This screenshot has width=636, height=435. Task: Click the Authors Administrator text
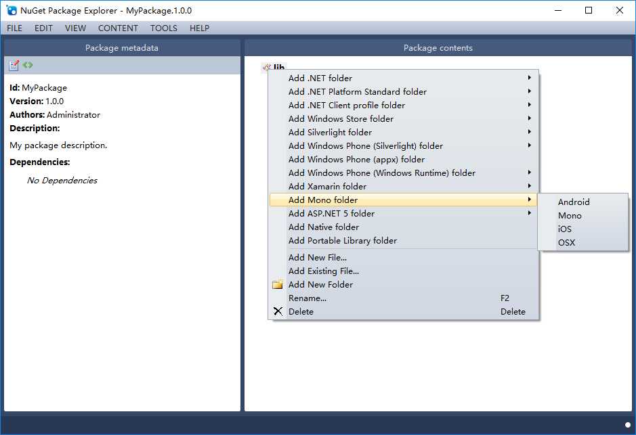click(x=55, y=114)
